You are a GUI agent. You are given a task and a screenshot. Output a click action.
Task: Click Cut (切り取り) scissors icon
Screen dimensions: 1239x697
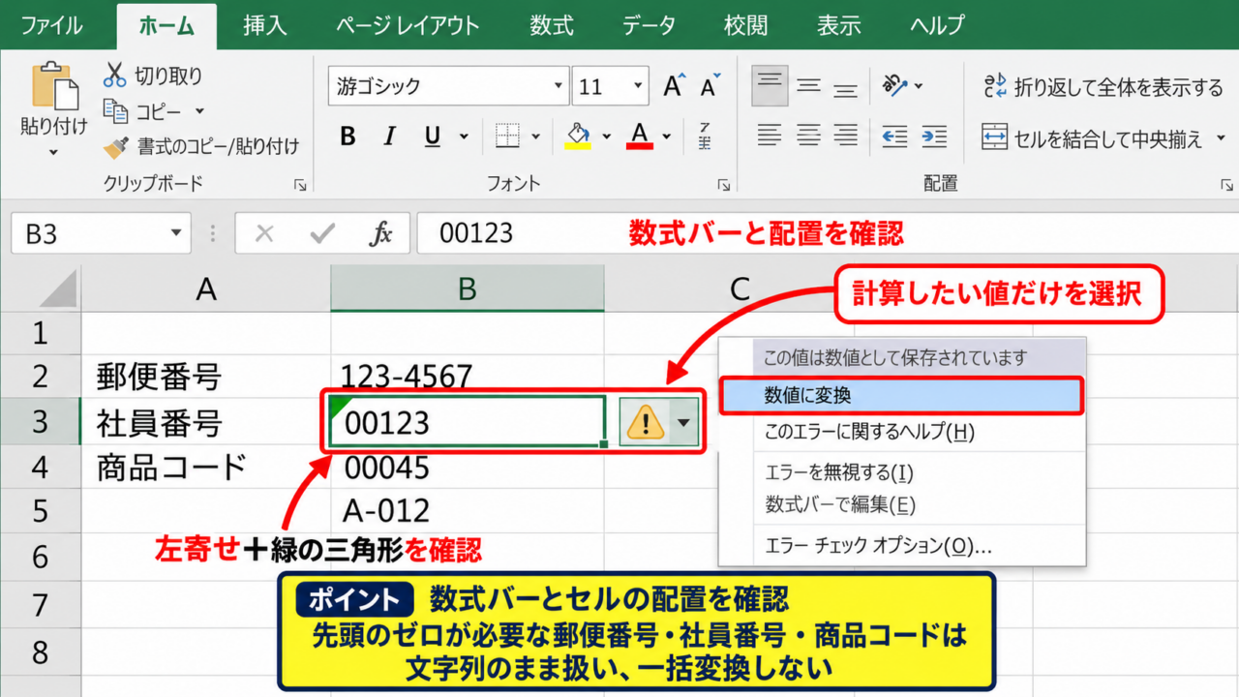point(115,75)
